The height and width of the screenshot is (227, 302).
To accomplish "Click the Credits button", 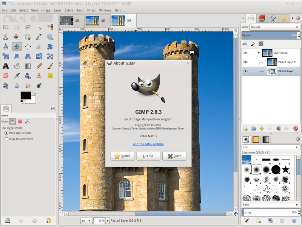I will point(122,156).
